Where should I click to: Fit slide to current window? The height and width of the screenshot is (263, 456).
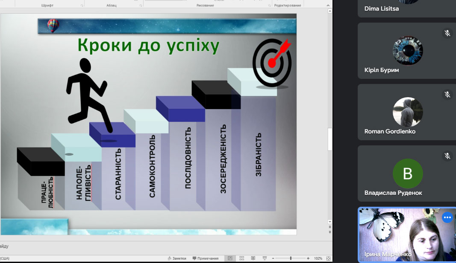(x=328, y=258)
